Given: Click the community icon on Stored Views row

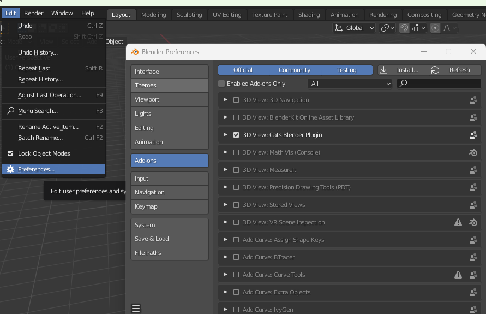Looking at the screenshot, I should click(x=473, y=205).
